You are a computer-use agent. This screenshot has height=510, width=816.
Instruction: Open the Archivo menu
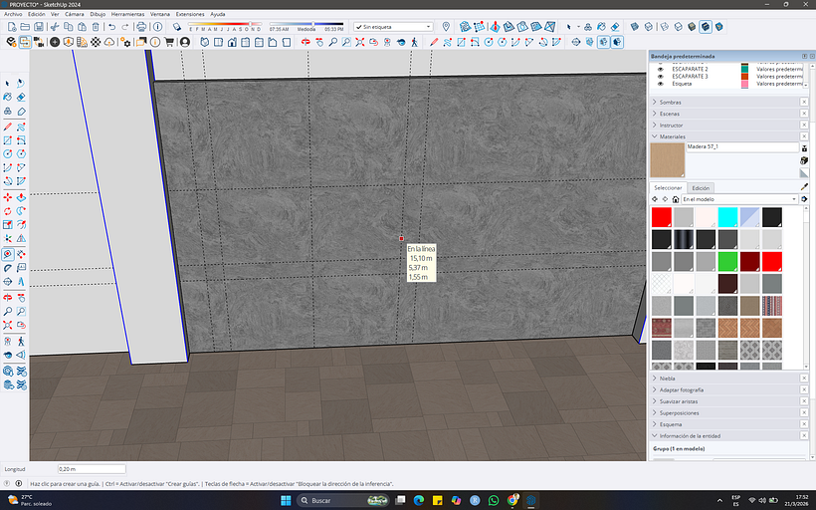(13, 14)
